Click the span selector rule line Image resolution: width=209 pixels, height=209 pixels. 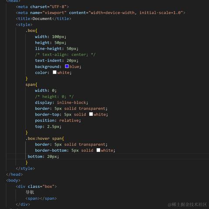pyautogui.click(x=31, y=84)
